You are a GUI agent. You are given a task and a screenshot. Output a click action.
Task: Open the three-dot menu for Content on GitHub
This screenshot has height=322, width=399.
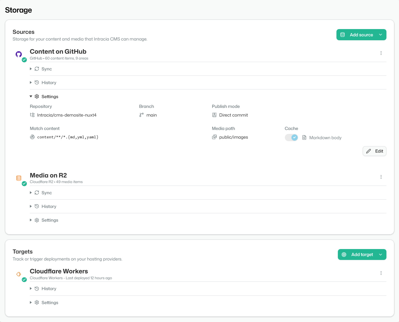pyautogui.click(x=381, y=53)
